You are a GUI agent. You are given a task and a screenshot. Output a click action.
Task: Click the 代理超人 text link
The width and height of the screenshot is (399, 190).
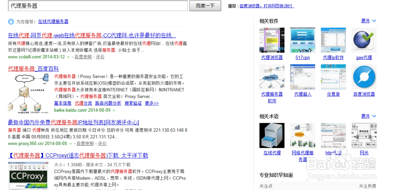pyautogui.click(x=302, y=94)
